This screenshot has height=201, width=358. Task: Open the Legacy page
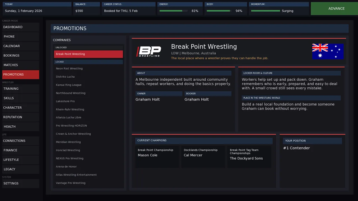point(21,169)
